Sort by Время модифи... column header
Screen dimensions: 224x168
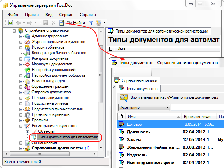199,117
